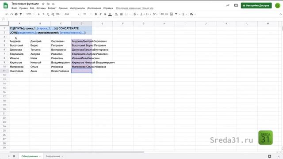283x159 pixels.
Task: Select the cell containing Андреев
Action: click(x=19, y=41)
